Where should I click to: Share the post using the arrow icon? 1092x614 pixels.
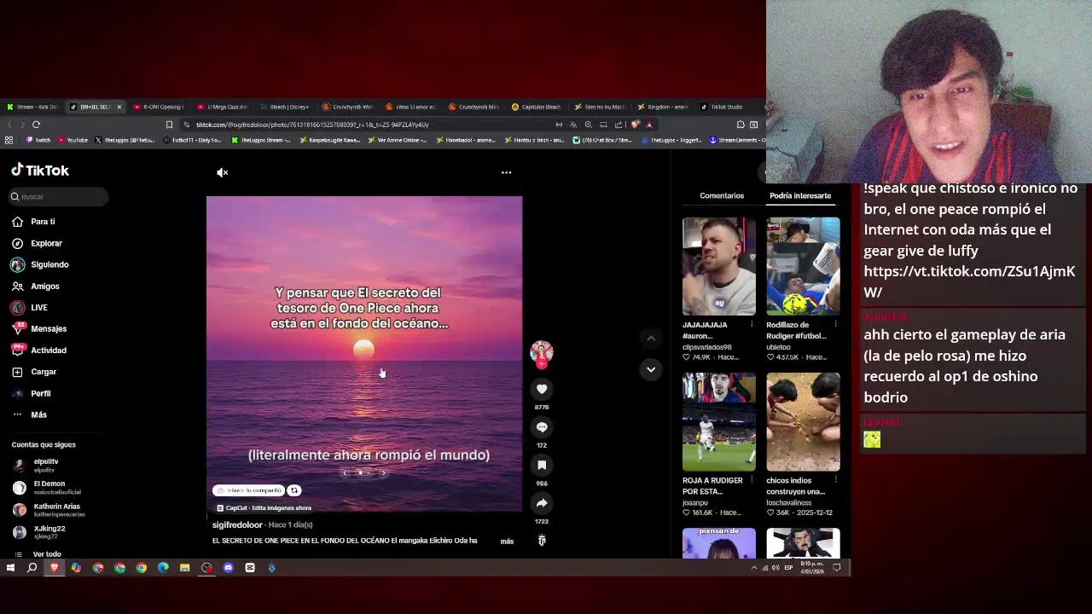click(542, 503)
